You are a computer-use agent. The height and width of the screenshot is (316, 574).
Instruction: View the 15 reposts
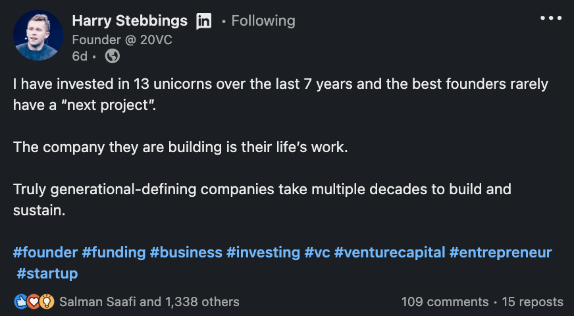533,302
